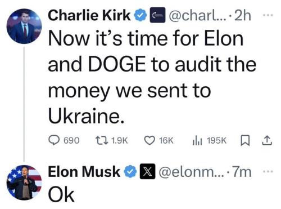Image resolution: width=281 pixels, height=209 pixels.
Task: Open Elon Musk's "Ok" reply
Action: click(61, 195)
